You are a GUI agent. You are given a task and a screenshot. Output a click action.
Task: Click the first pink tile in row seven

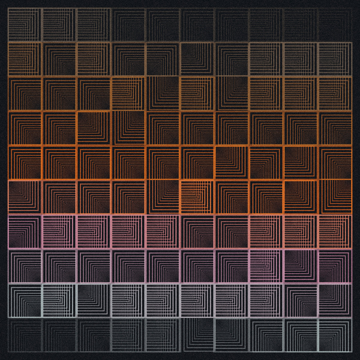(x=25, y=232)
